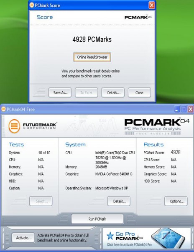Click the PCMark04 Free title bar icon

[3, 109]
